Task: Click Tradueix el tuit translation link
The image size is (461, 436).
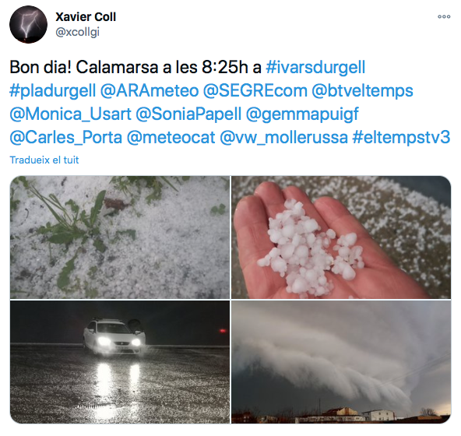Action: click(44, 160)
